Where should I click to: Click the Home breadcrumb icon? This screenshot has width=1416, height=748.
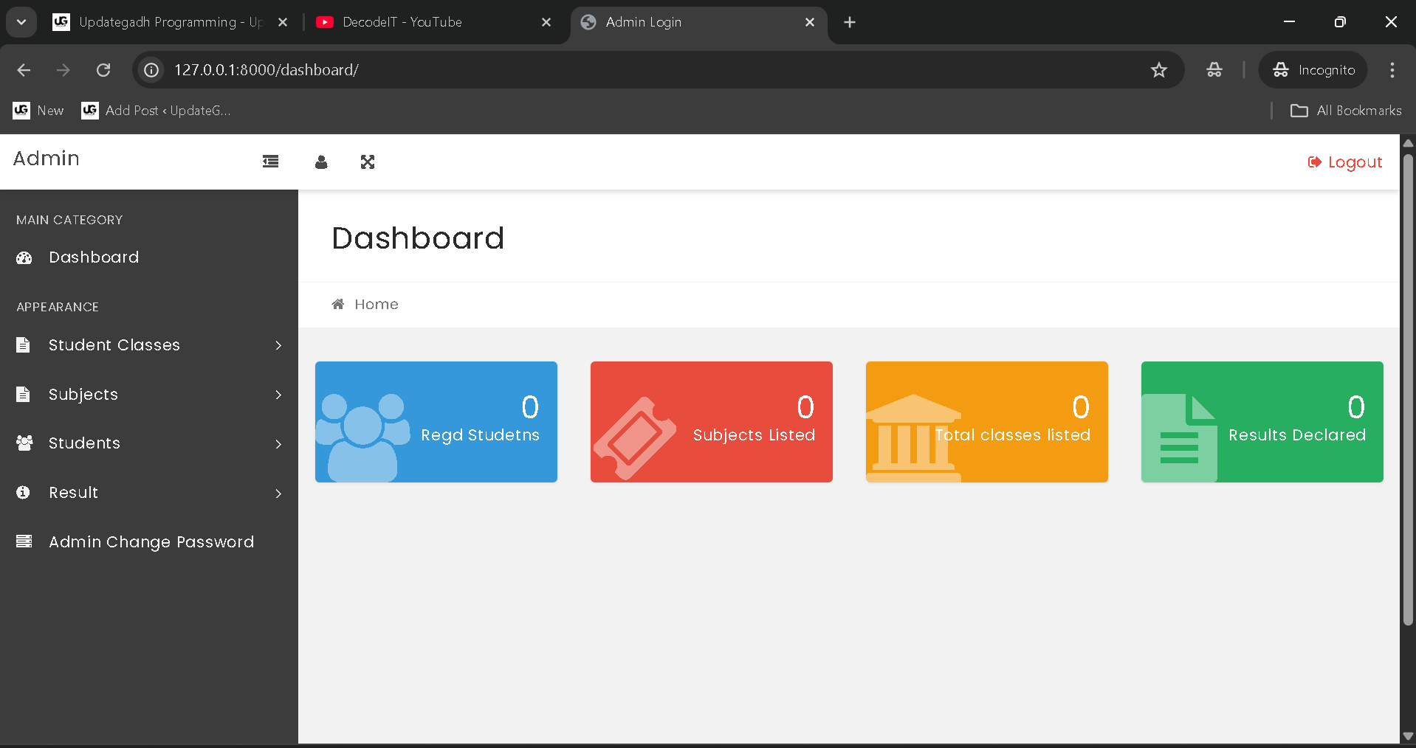tap(338, 304)
